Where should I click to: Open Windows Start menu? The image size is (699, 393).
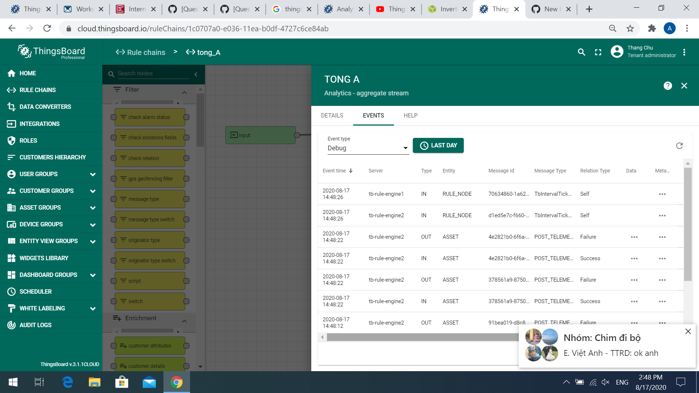[x=13, y=382]
